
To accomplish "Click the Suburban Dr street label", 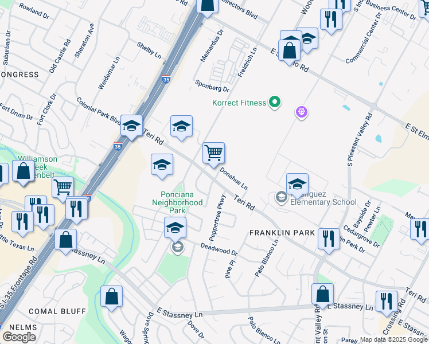I will click(6, 48).
